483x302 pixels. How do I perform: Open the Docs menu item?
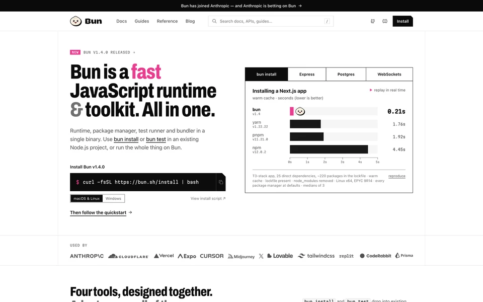(x=122, y=21)
